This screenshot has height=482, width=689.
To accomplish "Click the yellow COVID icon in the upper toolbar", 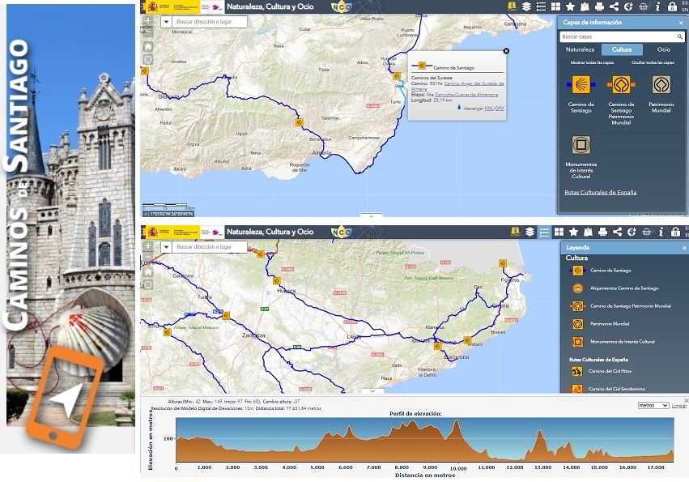I will (512, 6).
